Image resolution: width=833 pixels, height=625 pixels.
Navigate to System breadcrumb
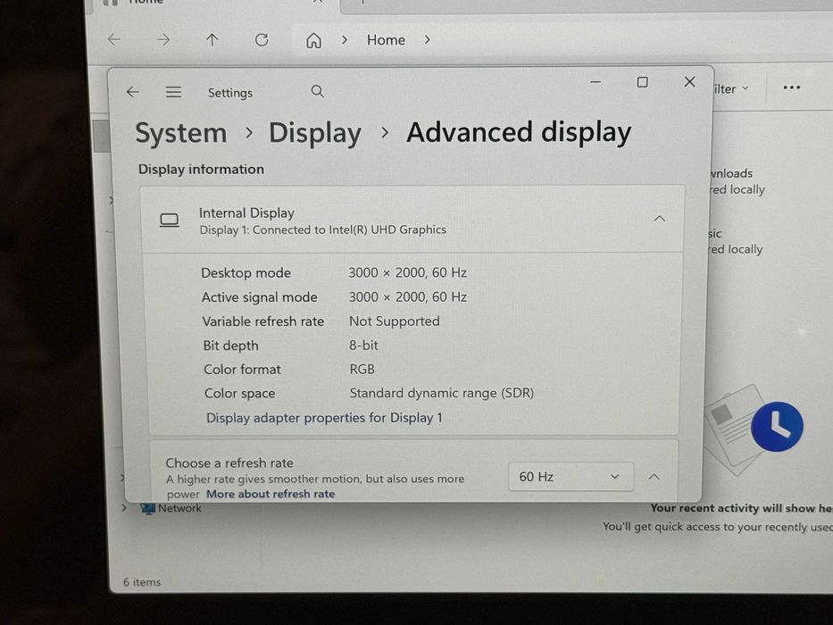point(181,133)
